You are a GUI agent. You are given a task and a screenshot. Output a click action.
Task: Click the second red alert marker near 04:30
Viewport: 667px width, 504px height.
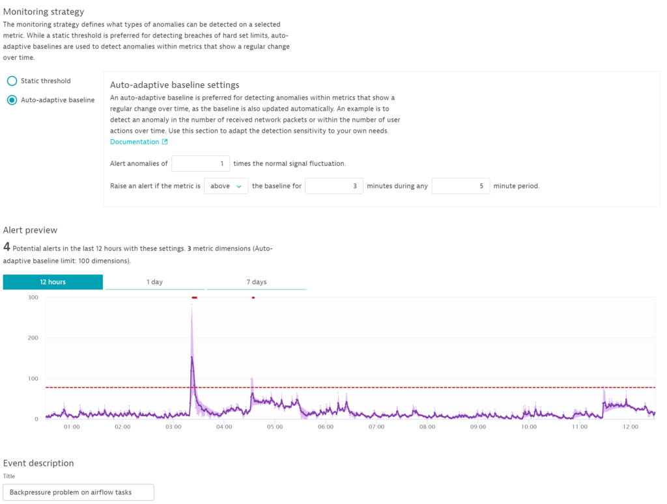253,298
